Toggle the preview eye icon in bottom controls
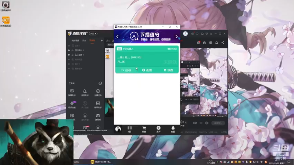Screen dimensions: 294x165 201,123
